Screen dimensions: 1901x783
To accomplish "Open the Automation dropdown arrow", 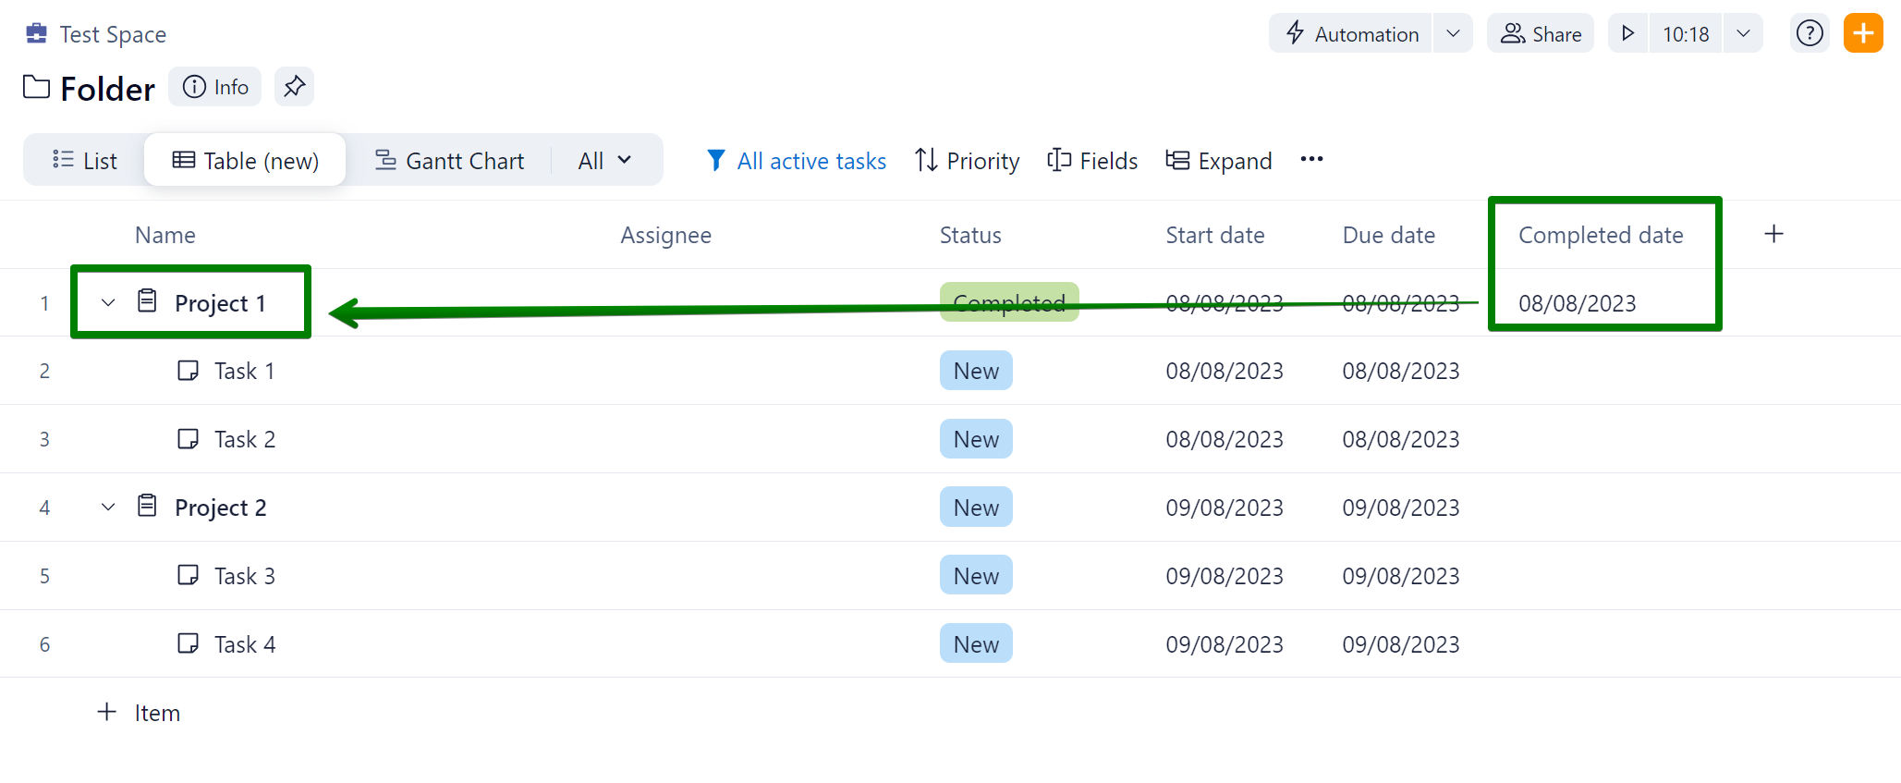I will pos(1453,34).
